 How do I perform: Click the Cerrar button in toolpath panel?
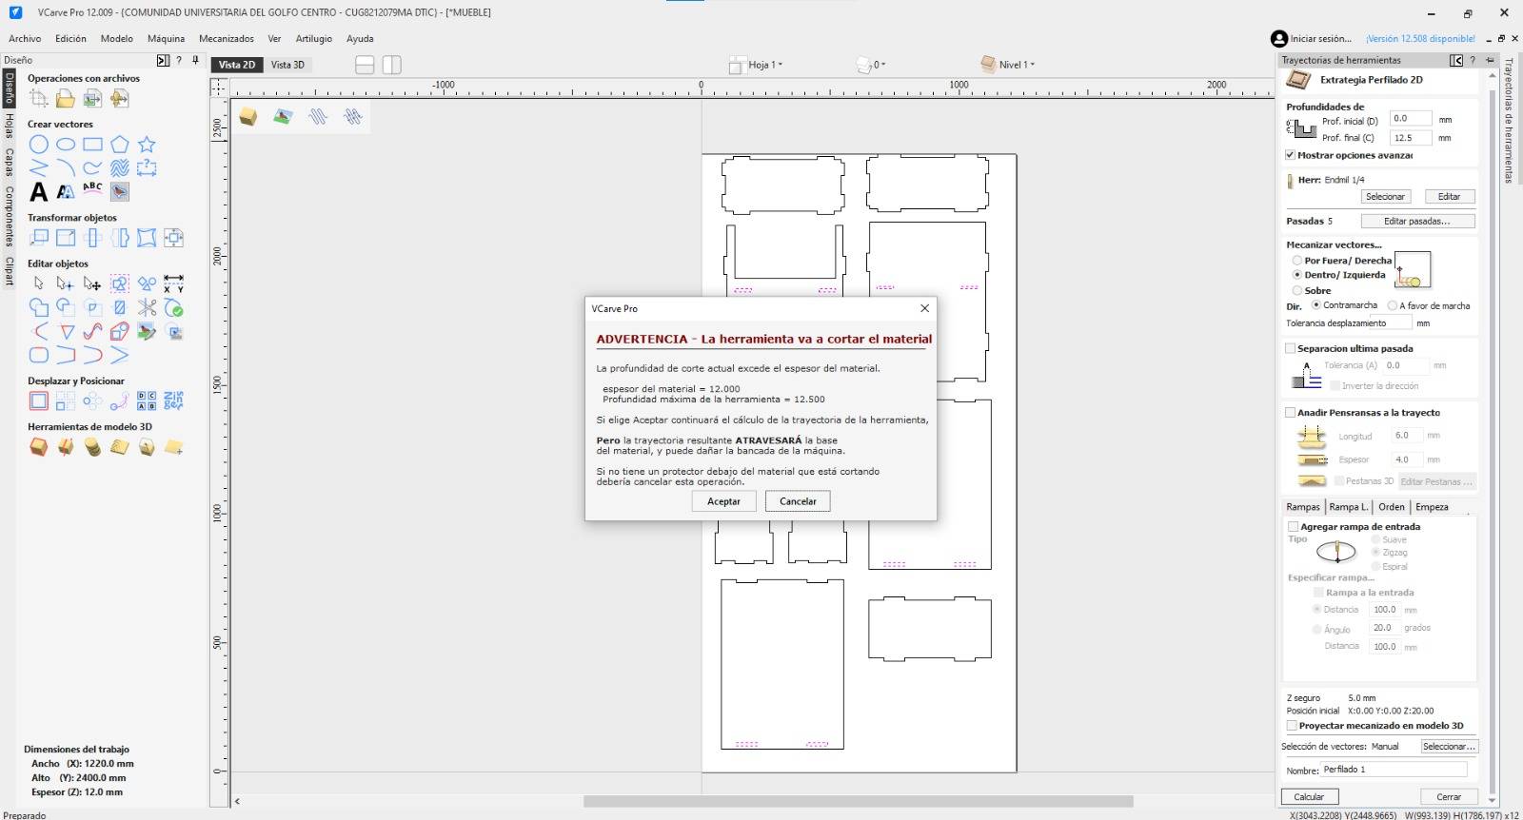pyautogui.click(x=1449, y=797)
